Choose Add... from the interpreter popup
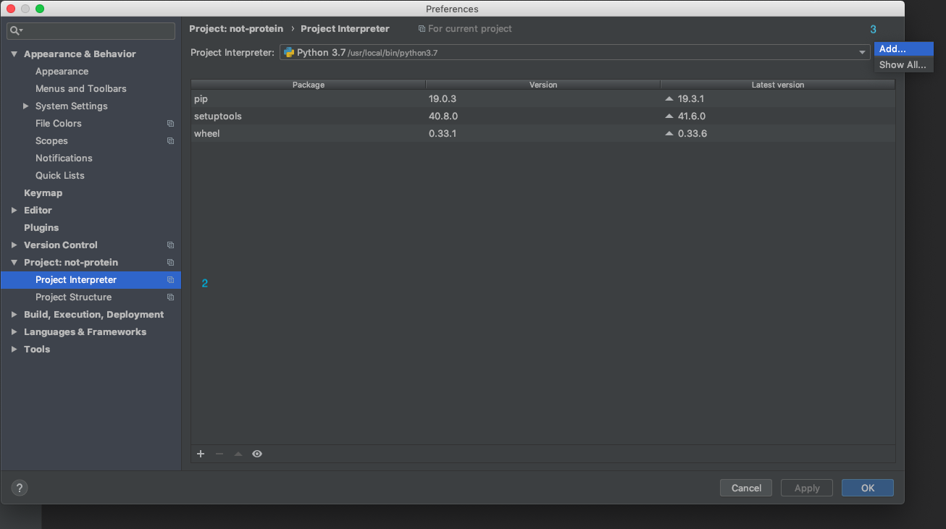This screenshot has width=946, height=529. click(x=904, y=49)
